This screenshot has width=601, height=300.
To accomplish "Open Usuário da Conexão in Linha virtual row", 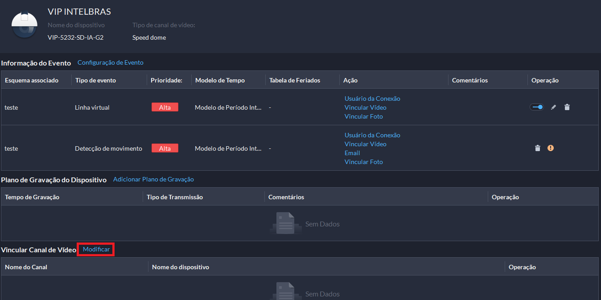I will coord(372,99).
